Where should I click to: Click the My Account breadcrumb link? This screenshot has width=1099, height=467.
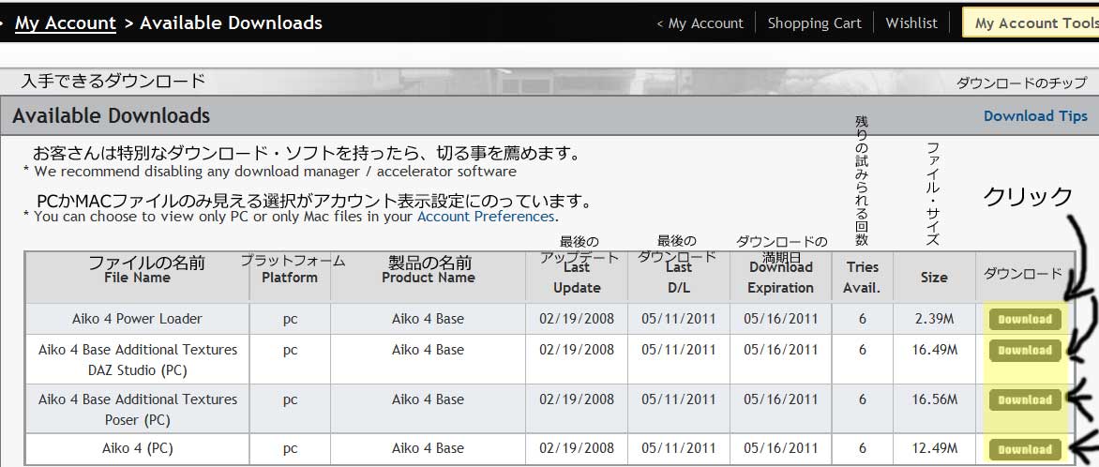[x=66, y=23]
